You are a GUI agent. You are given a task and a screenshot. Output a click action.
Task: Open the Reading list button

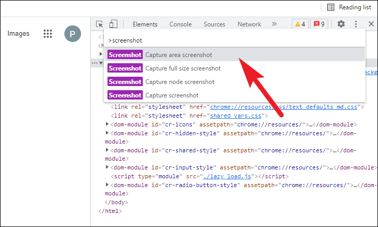coord(349,7)
